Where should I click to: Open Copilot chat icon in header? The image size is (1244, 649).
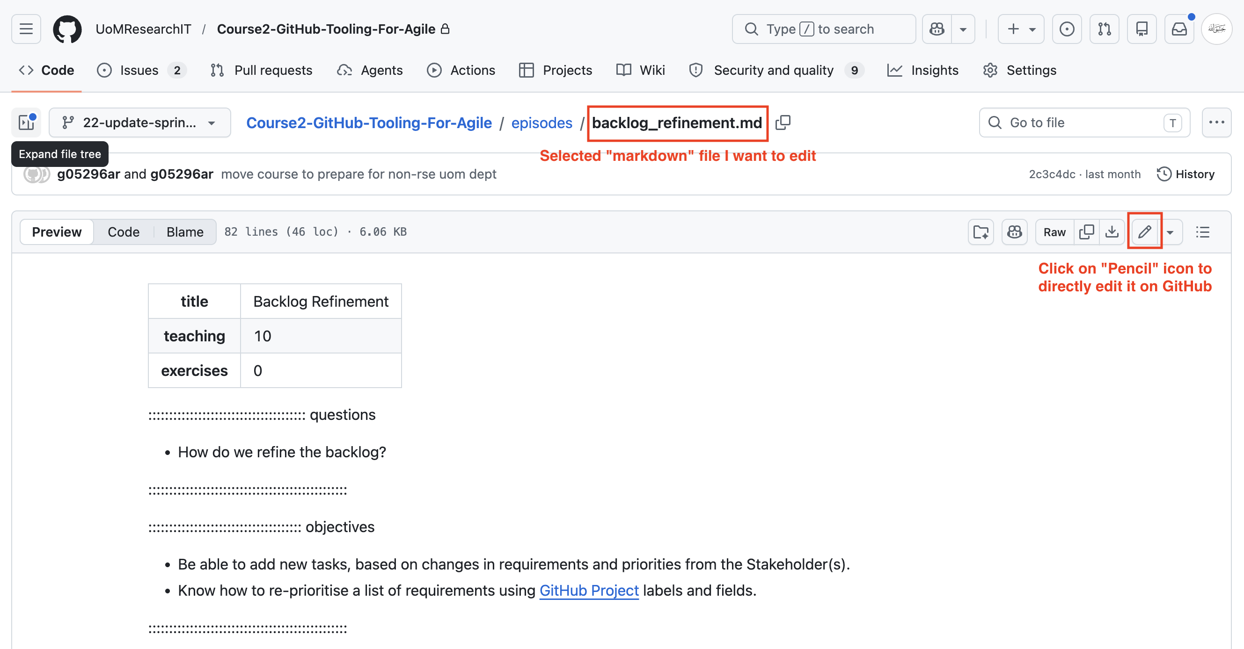937,29
